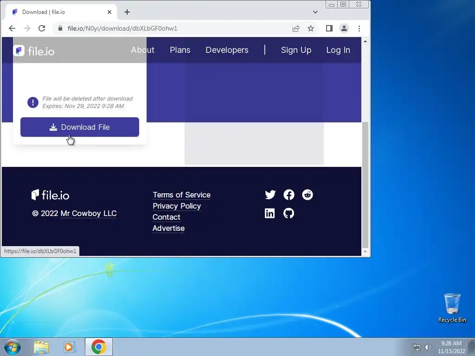This screenshot has height=356, width=475.
Task: Open the Recycle Bin desktop icon
Action: pyautogui.click(x=452, y=308)
